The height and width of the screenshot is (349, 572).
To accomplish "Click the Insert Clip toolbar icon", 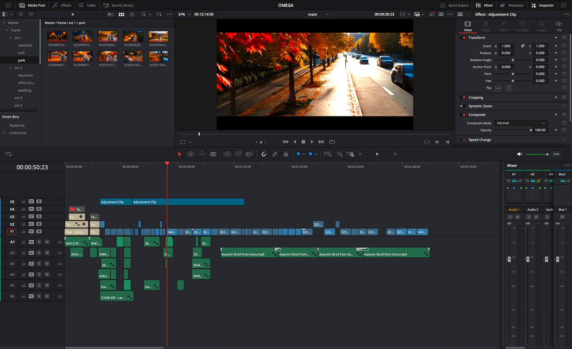I will pyautogui.click(x=227, y=154).
